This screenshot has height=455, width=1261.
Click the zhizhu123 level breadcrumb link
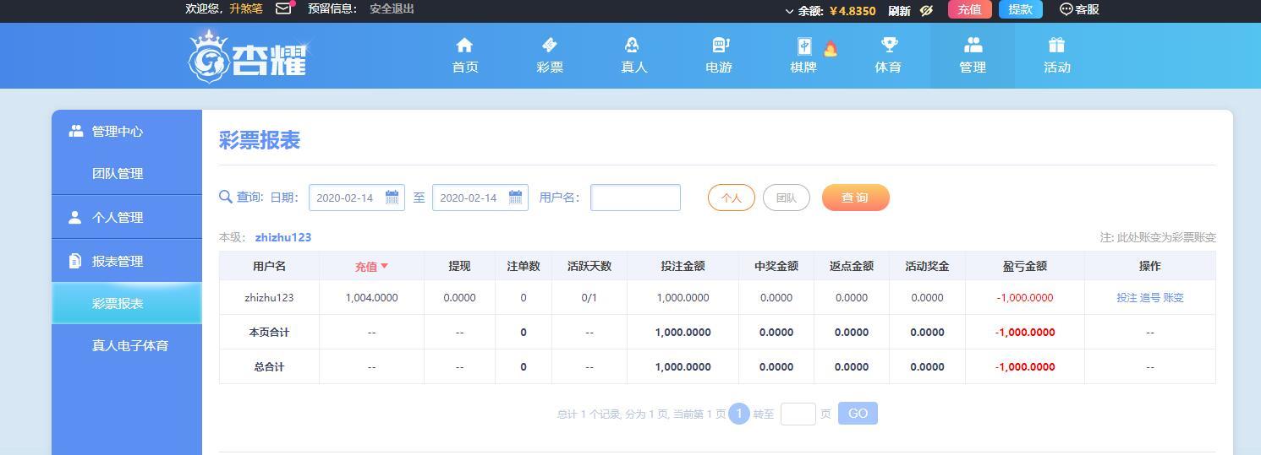pyautogui.click(x=283, y=237)
